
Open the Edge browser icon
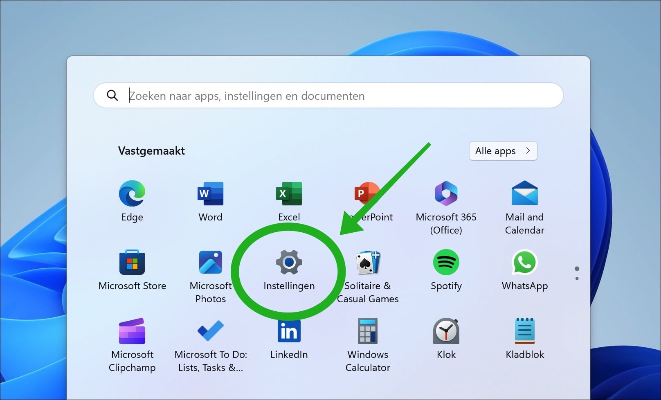tap(132, 193)
